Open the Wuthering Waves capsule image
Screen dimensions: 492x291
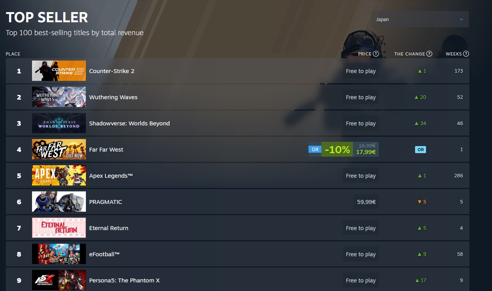tap(59, 97)
